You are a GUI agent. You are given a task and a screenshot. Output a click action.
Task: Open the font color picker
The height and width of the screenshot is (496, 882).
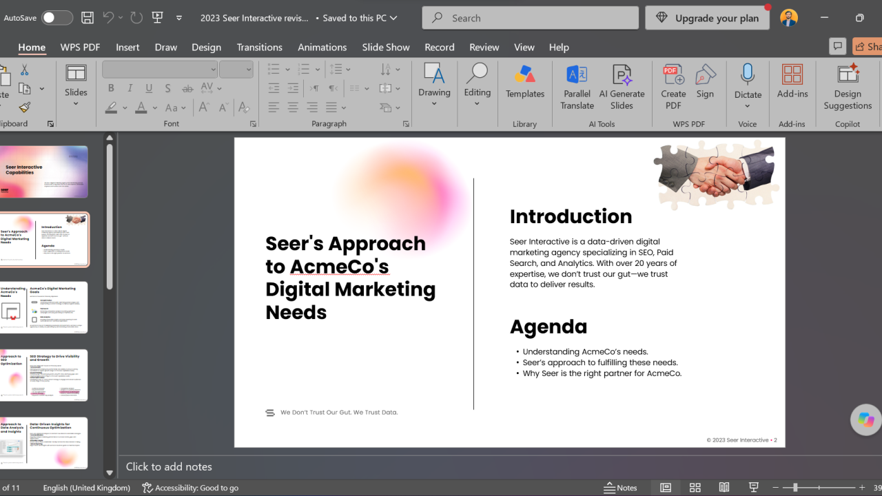click(x=154, y=107)
